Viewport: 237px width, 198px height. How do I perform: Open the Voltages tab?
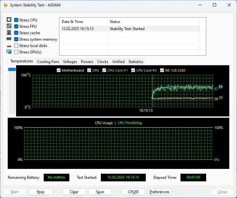point(70,62)
